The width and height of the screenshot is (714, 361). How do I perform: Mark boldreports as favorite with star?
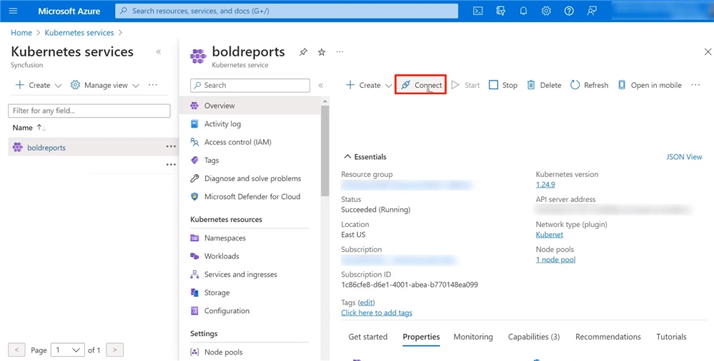point(322,52)
